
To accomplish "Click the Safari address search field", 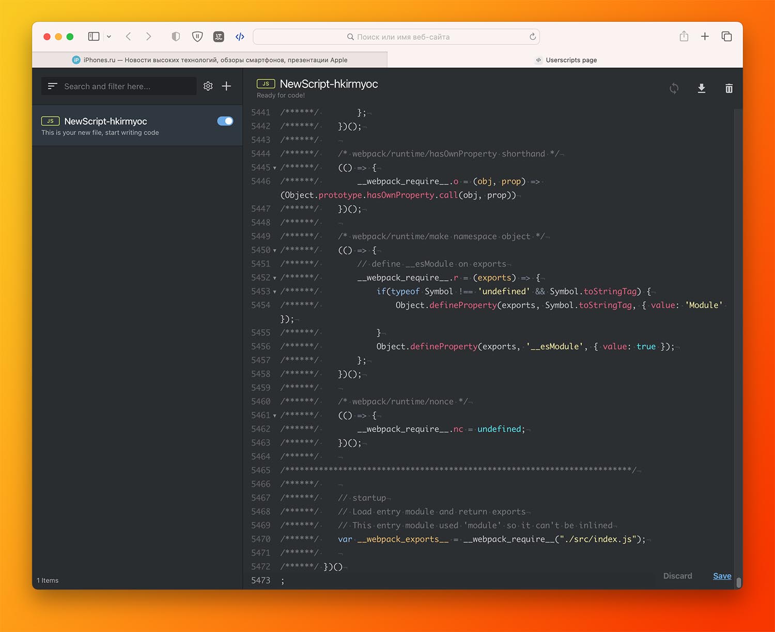I will [x=397, y=37].
